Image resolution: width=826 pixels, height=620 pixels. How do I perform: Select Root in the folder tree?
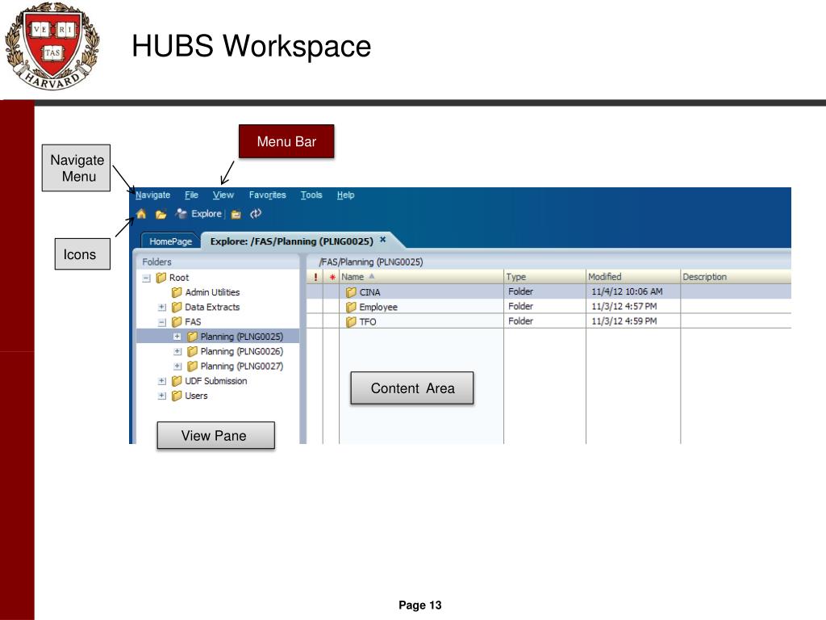[178, 278]
